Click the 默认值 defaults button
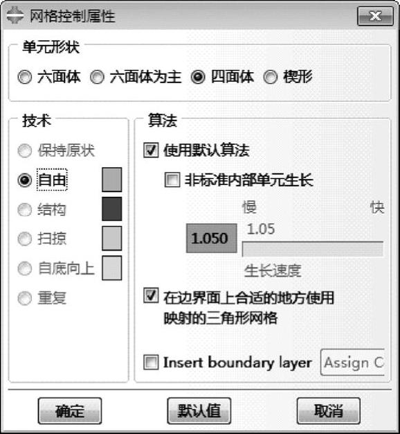 [199, 411]
